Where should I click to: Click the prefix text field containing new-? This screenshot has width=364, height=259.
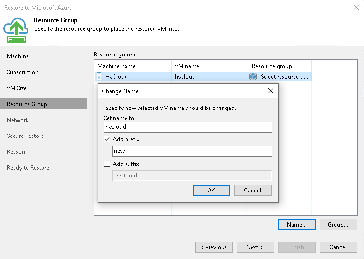(192, 151)
